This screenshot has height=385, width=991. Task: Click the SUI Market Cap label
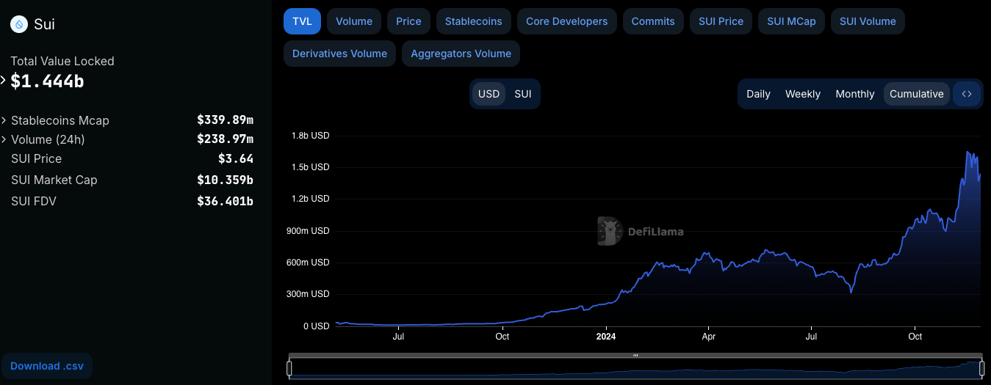pos(54,180)
